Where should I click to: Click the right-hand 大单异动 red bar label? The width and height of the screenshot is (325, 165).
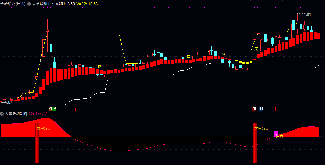click(x=262, y=128)
